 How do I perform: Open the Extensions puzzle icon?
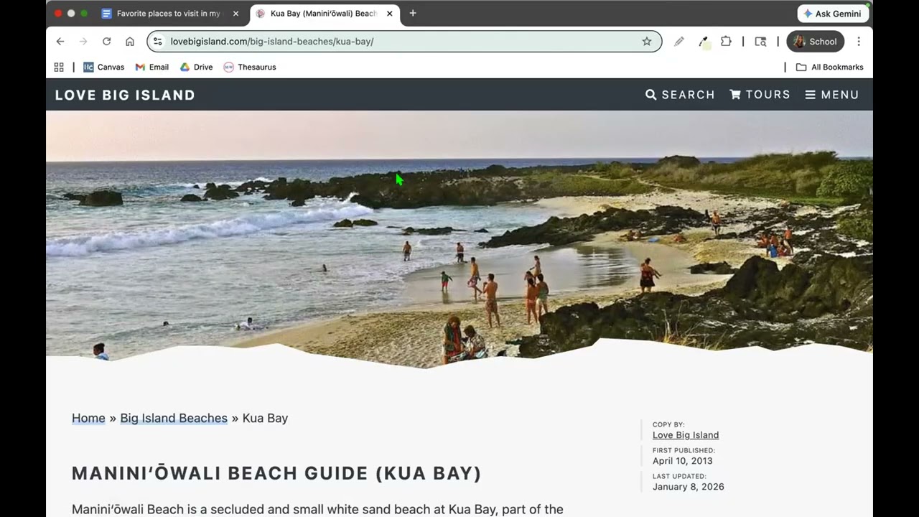click(x=726, y=42)
